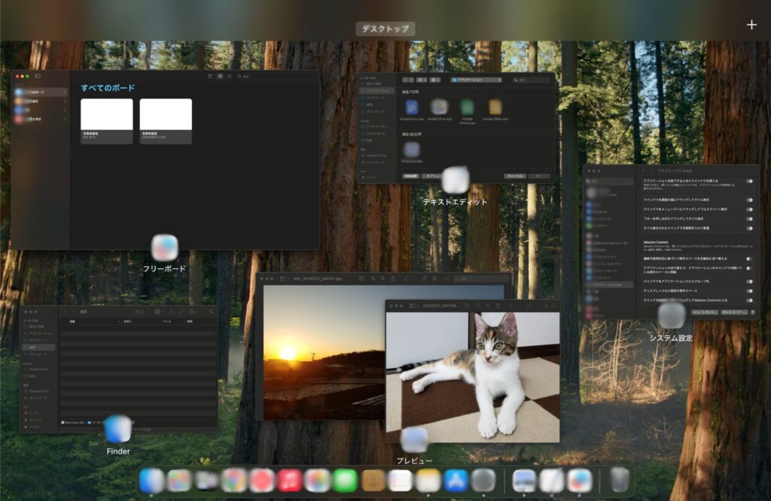Select Apple Intelligence と Siri in Settings sidebar
This screenshot has width=771, height=501.
tap(610, 243)
